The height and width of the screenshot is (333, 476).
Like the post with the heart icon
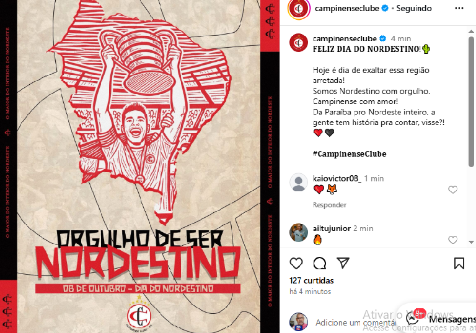click(296, 263)
